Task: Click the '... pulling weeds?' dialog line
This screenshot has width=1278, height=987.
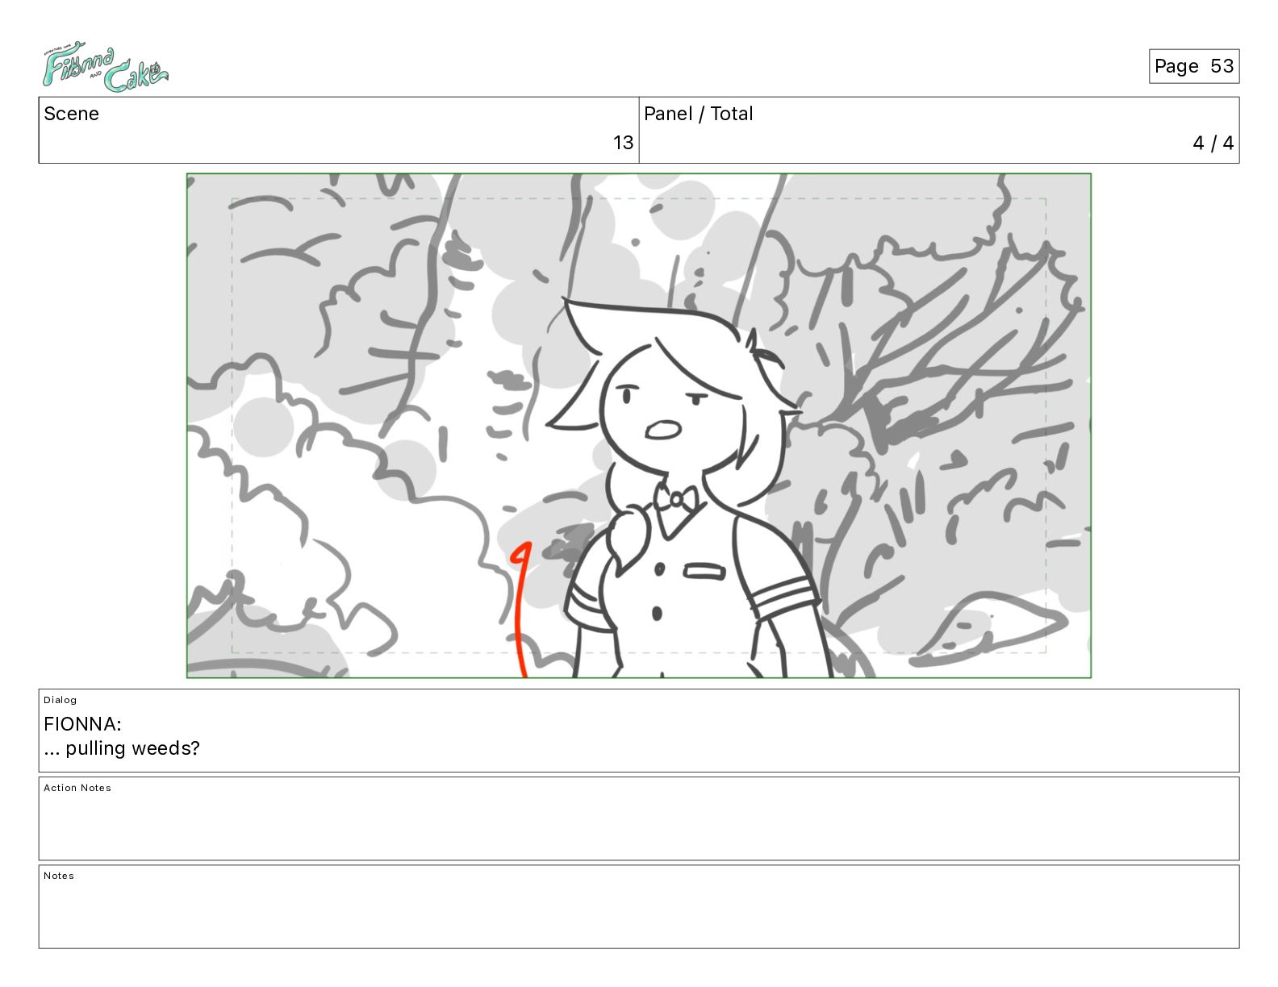Action: coord(122,748)
